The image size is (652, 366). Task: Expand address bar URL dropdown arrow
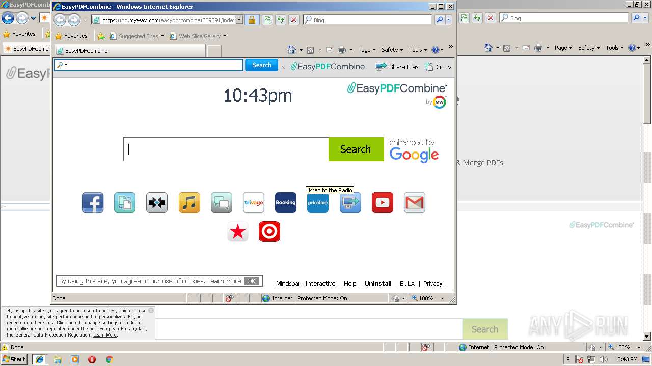click(x=239, y=20)
